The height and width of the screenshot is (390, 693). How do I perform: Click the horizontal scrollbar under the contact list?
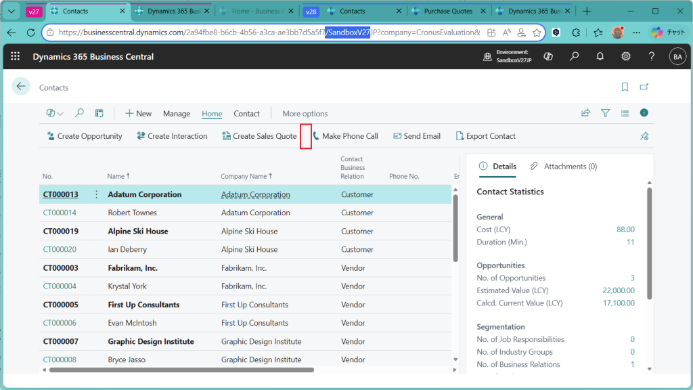(x=181, y=370)
